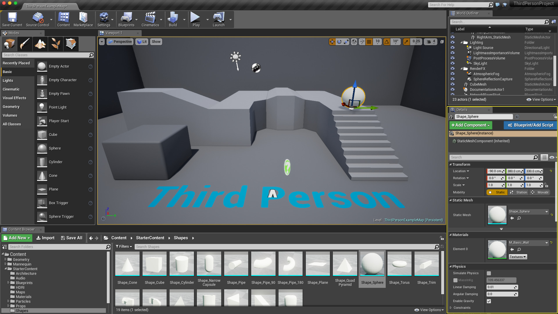Open the Add Component dropdown

471,125
